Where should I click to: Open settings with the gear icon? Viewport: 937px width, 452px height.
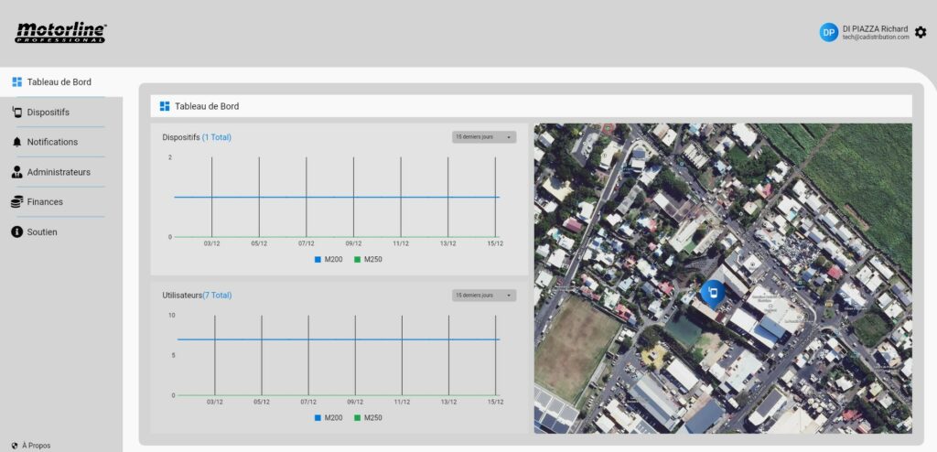coord(921,32)
